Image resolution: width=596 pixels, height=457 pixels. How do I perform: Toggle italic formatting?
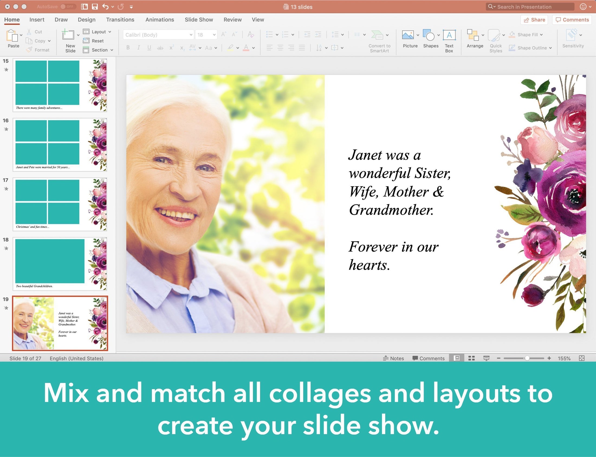point(138,48)
